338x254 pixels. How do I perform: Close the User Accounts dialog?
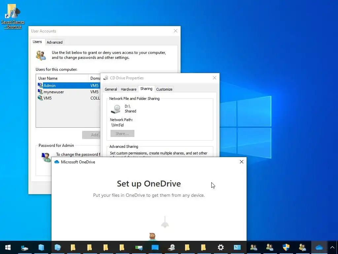[176, 31]
